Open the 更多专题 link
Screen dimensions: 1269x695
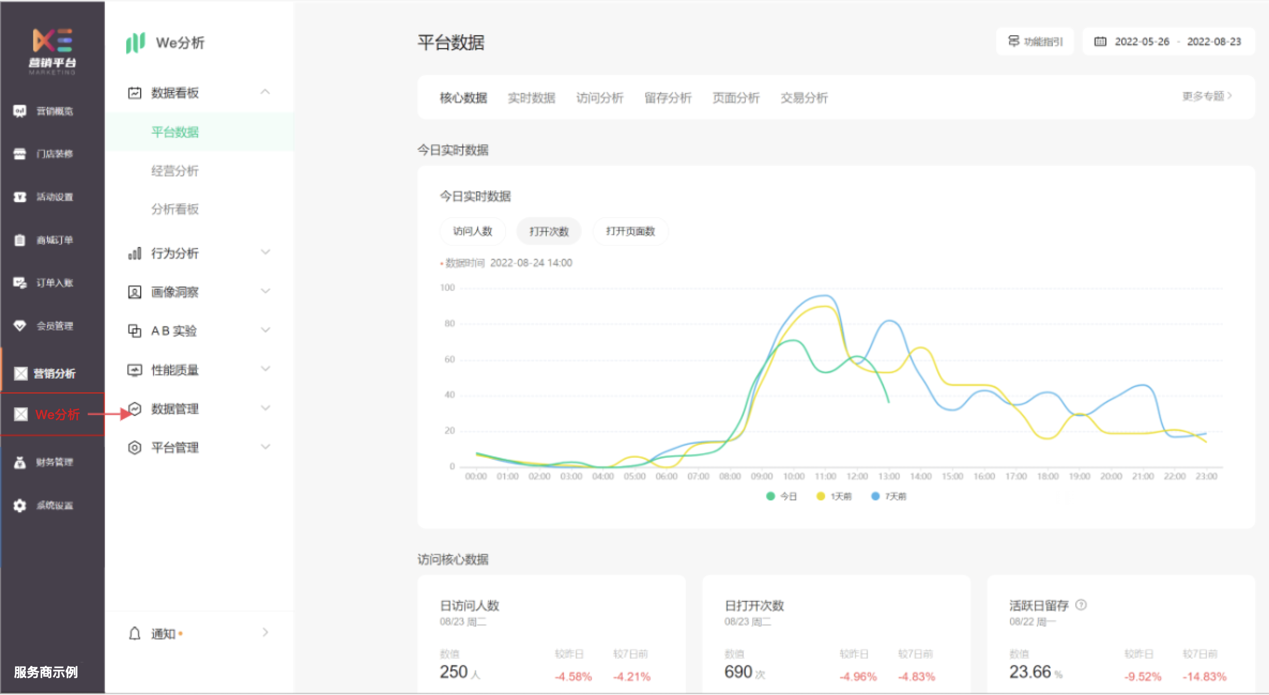[1206, 96]
